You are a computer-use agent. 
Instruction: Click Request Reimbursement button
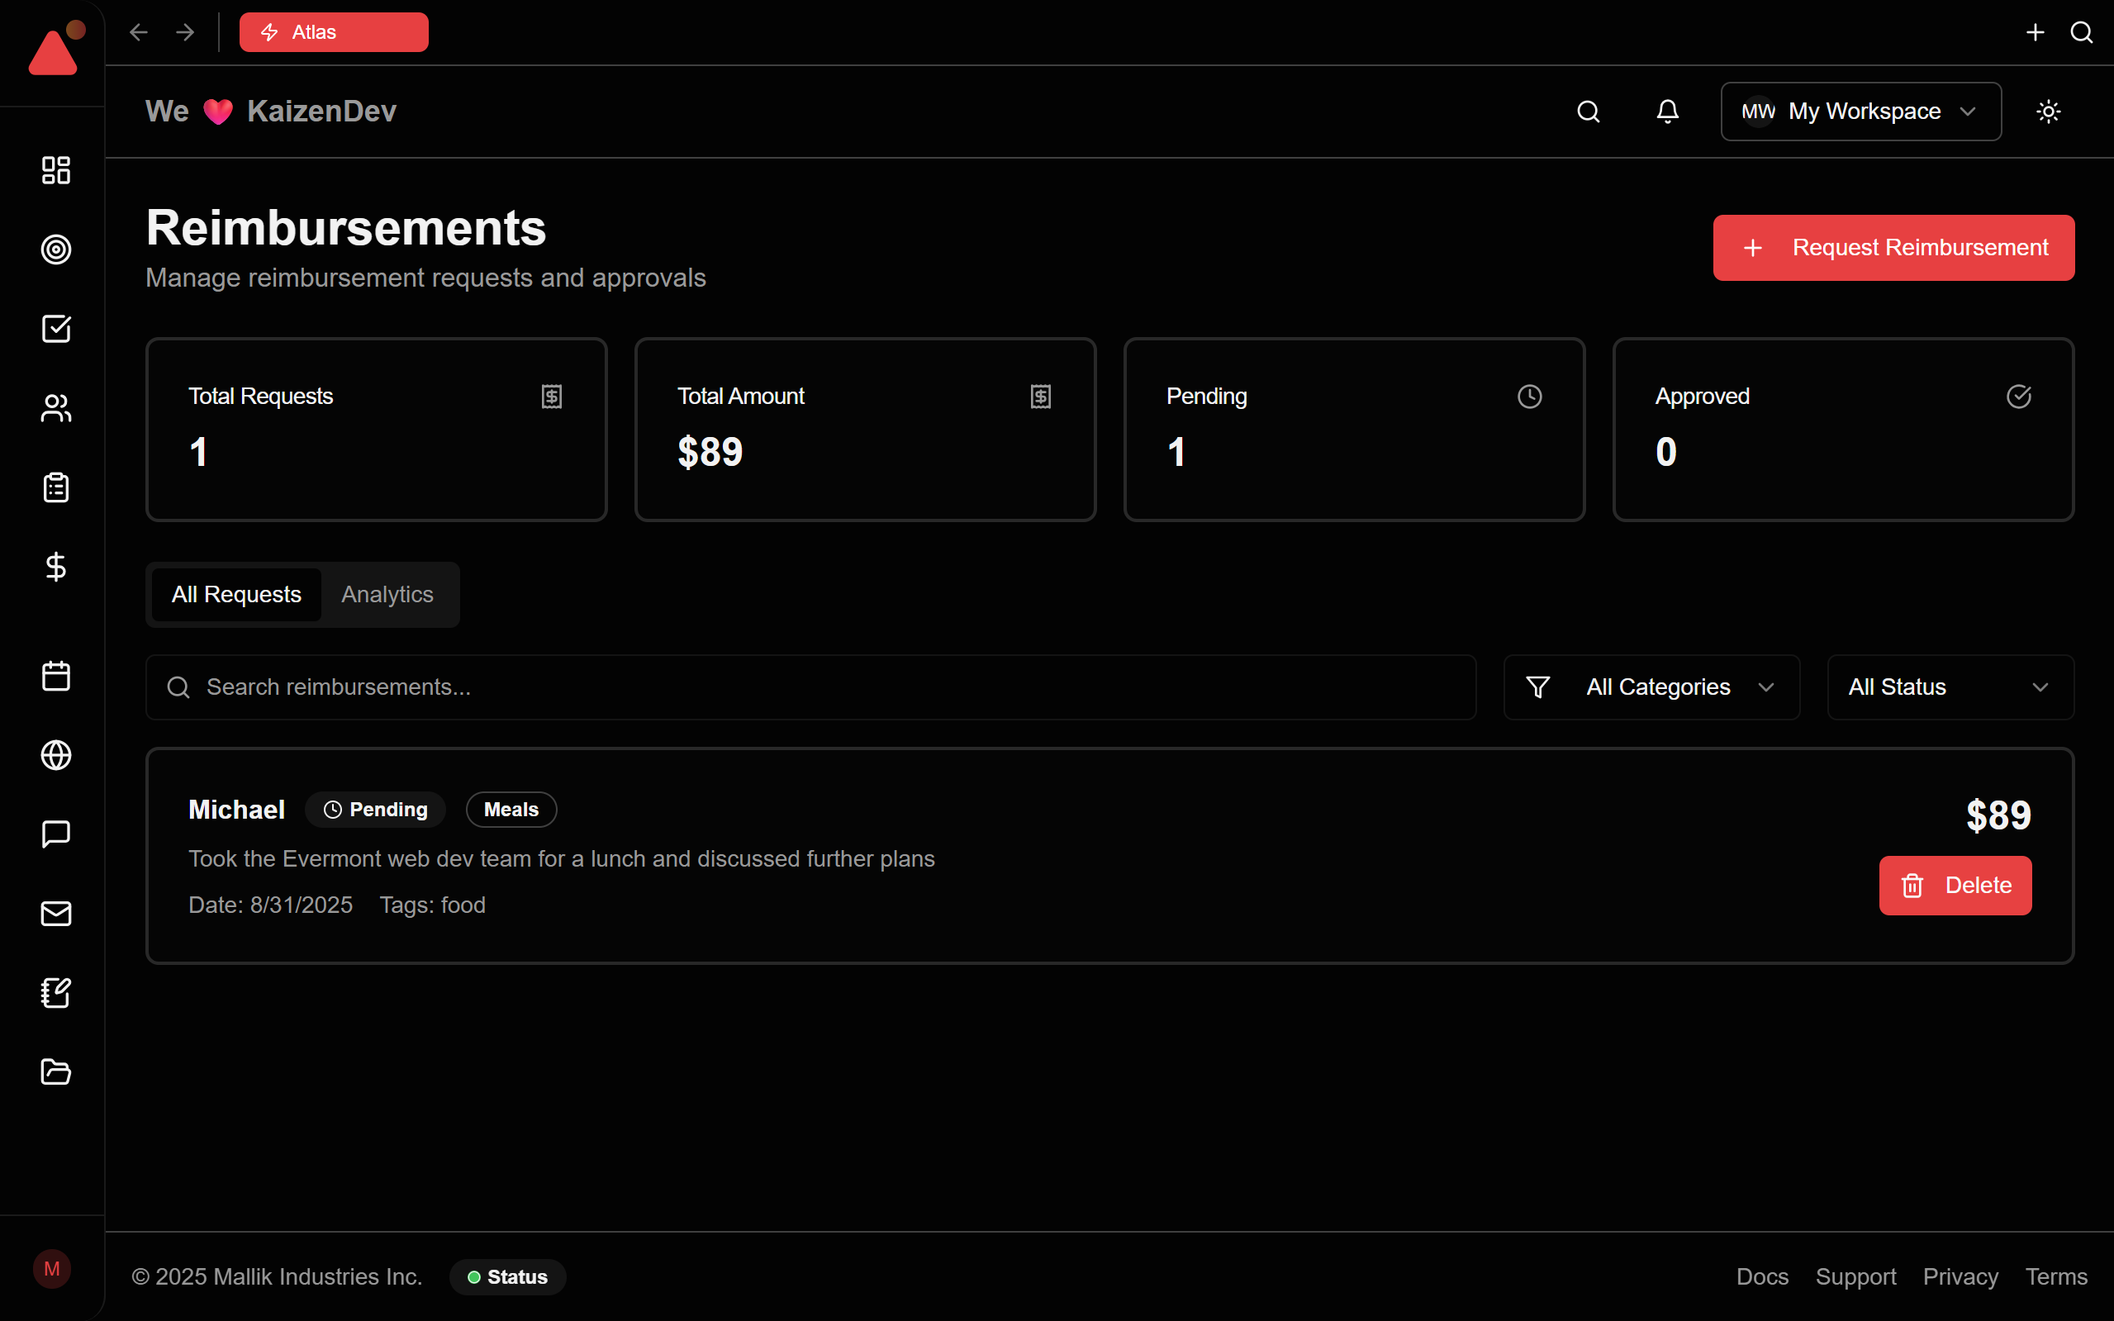(1893, 248)
